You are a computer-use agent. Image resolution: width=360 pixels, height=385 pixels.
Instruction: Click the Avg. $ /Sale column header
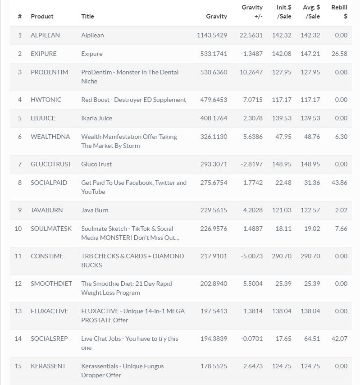coord(311,12)
